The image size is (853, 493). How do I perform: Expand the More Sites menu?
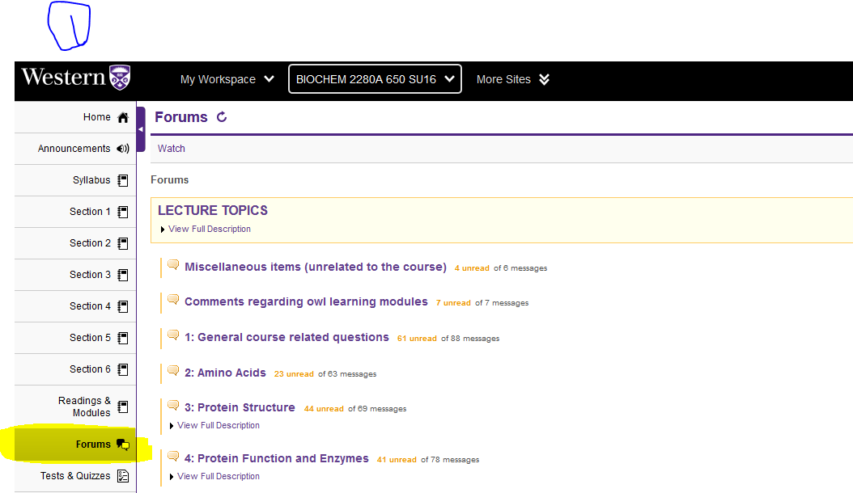click(x=512, y=79)
